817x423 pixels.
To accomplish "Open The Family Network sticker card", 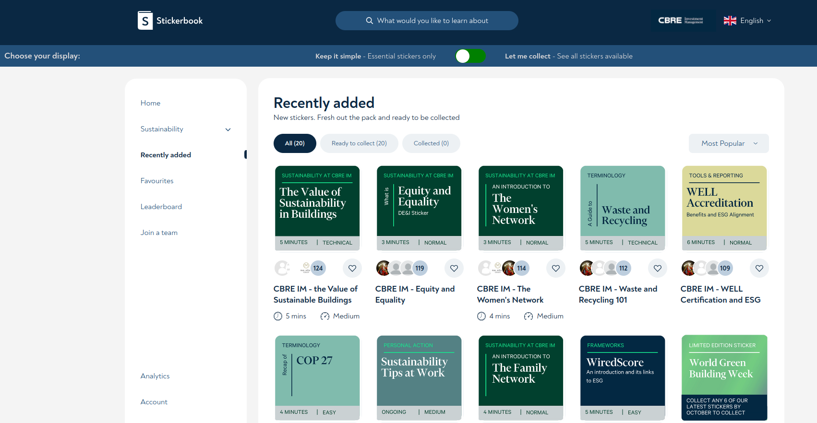I will point(521,378).
